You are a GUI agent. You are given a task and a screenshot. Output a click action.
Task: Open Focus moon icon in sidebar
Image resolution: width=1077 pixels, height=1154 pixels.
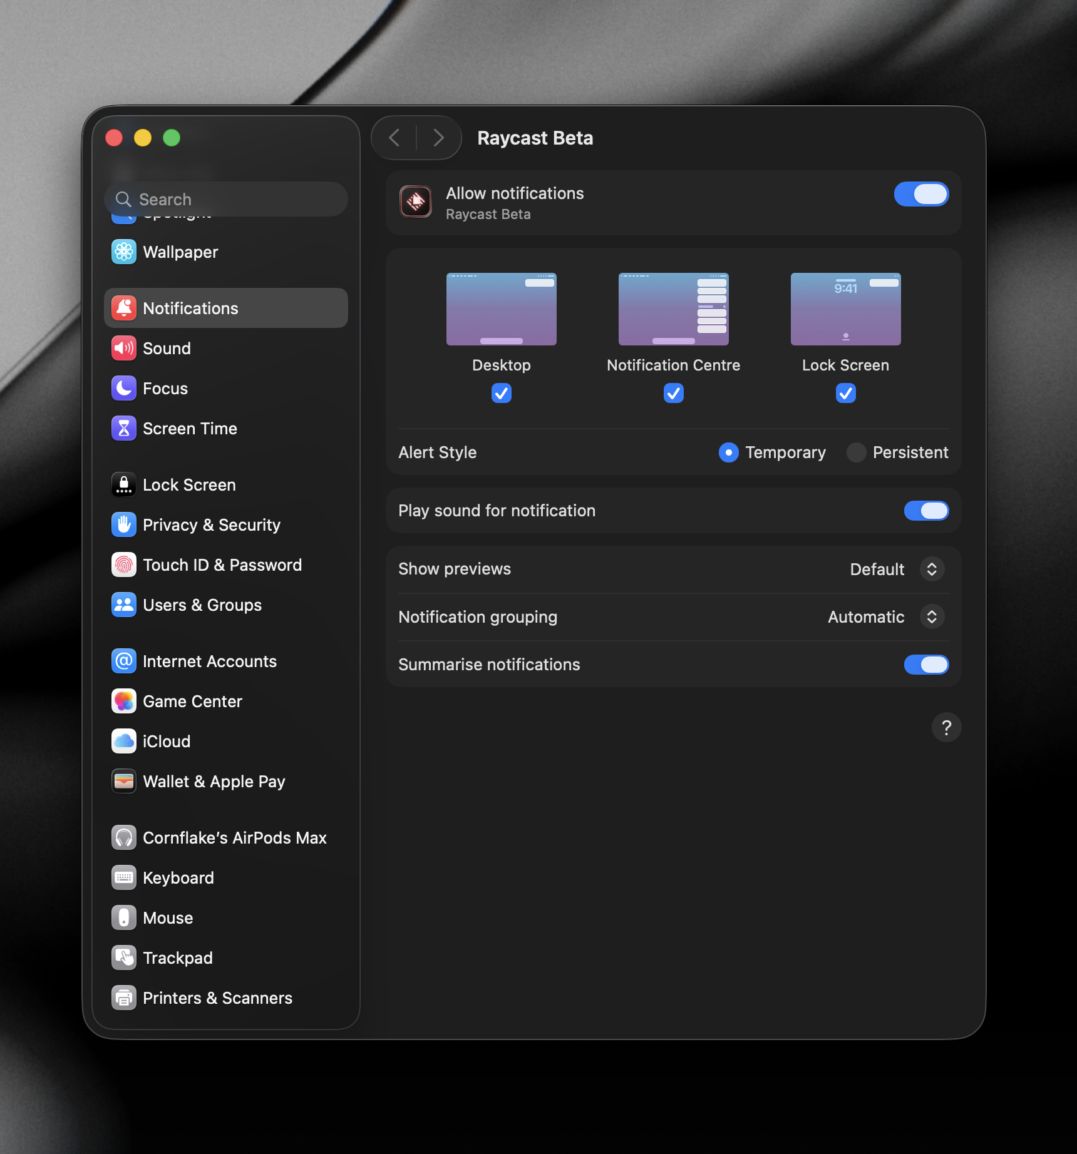click(x=124, y=389)
